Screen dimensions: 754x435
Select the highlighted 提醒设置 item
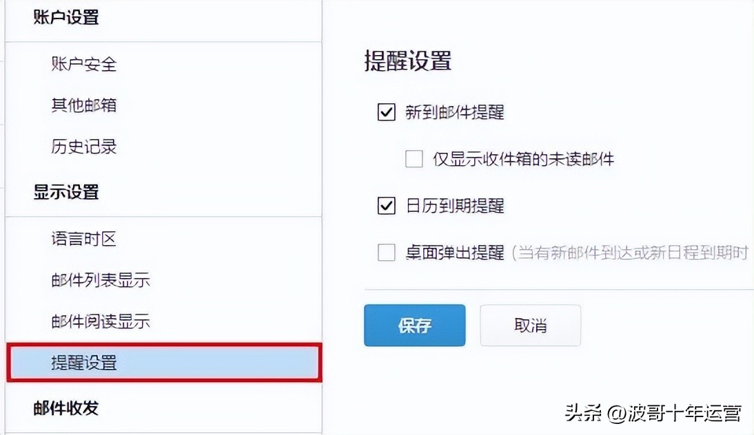83,363
